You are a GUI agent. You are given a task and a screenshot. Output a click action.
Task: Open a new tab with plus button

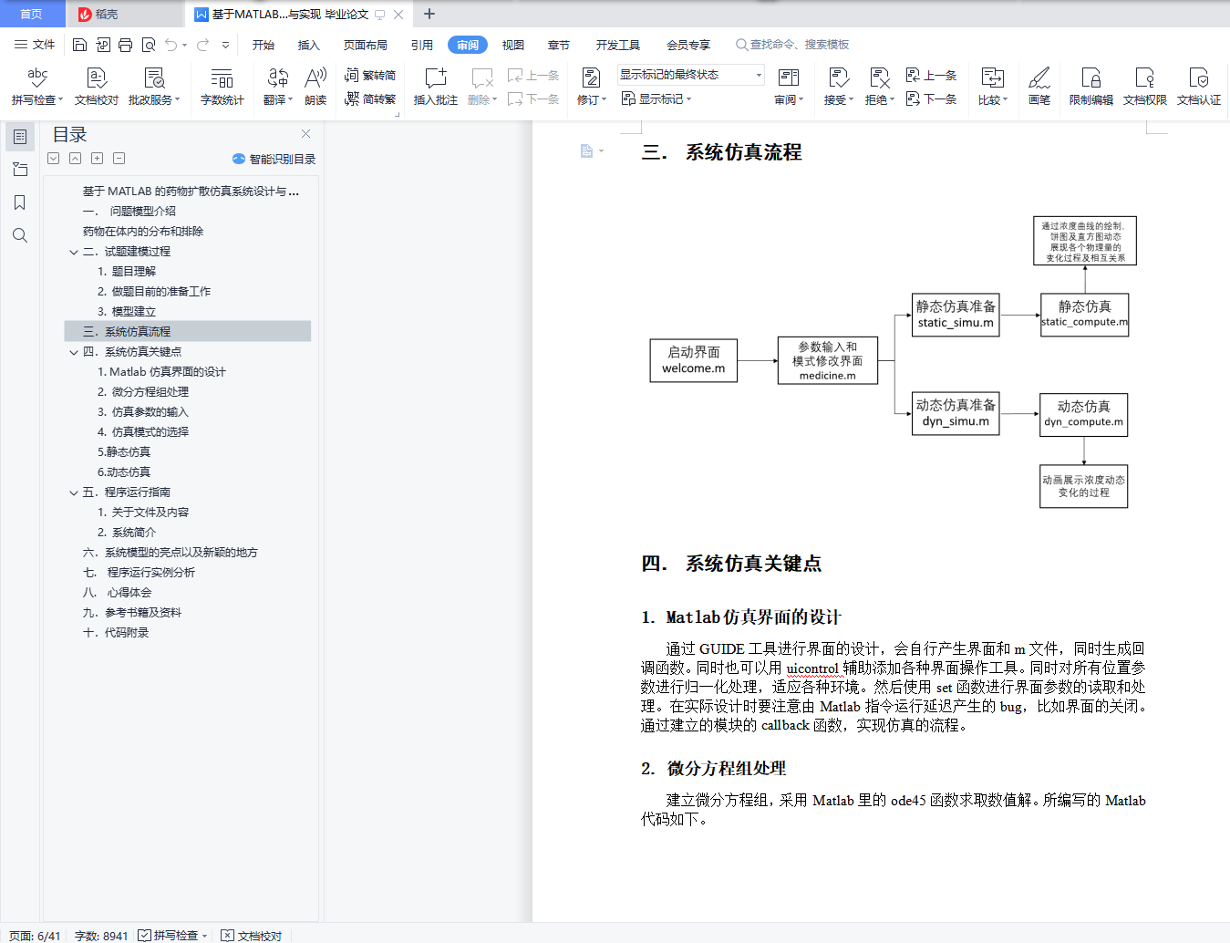point(429,14)
